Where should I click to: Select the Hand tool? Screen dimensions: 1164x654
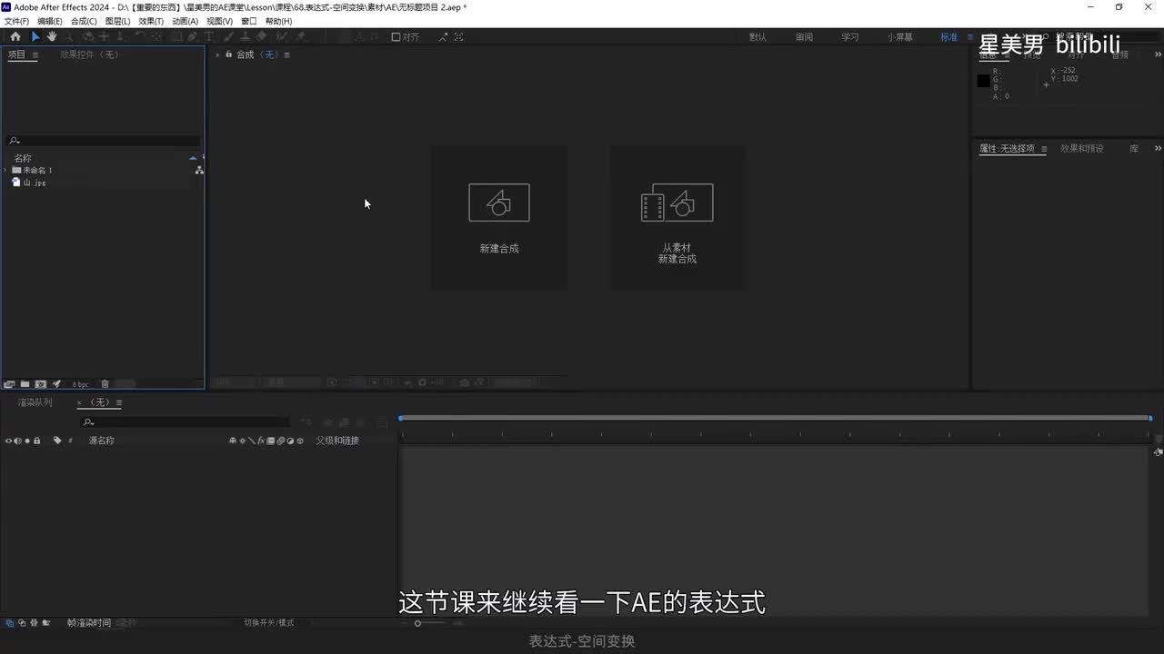point(52,36)
